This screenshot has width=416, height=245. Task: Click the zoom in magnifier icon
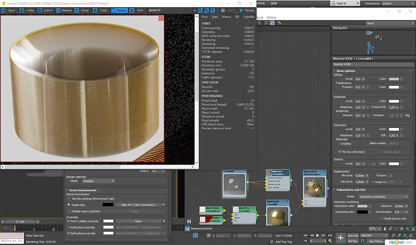(x=200, y=11)
